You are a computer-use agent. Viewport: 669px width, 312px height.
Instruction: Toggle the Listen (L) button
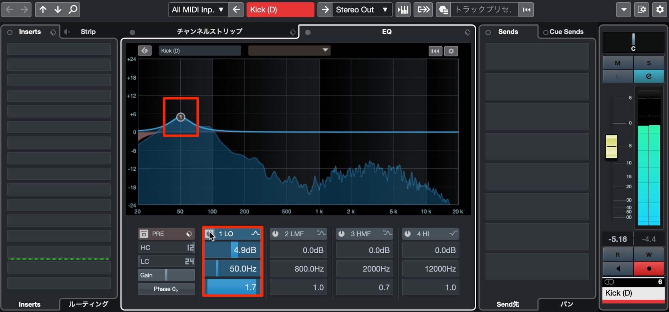(x=618, y=76)
